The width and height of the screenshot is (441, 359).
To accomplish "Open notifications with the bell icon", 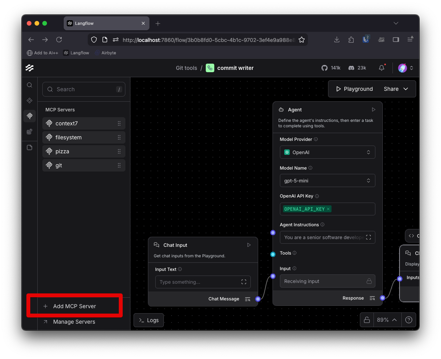I will pos(381,68).
